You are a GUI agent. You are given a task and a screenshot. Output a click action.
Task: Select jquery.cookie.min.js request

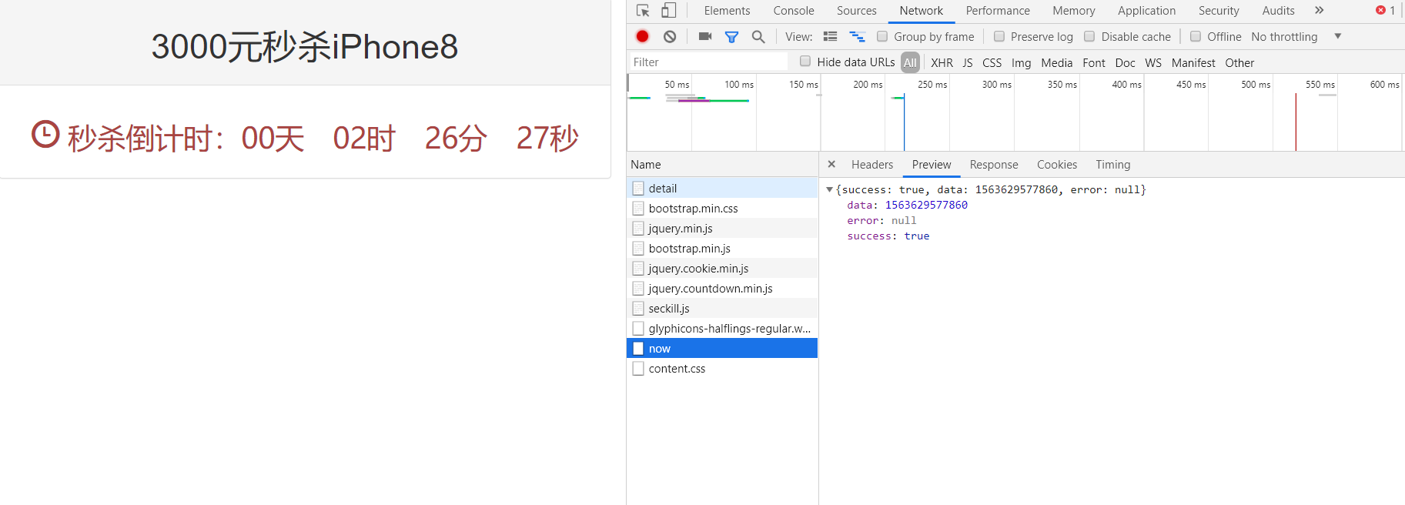point(722,268)
